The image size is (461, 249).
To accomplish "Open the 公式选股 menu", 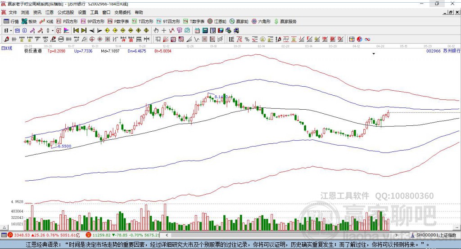I will 66,12.
